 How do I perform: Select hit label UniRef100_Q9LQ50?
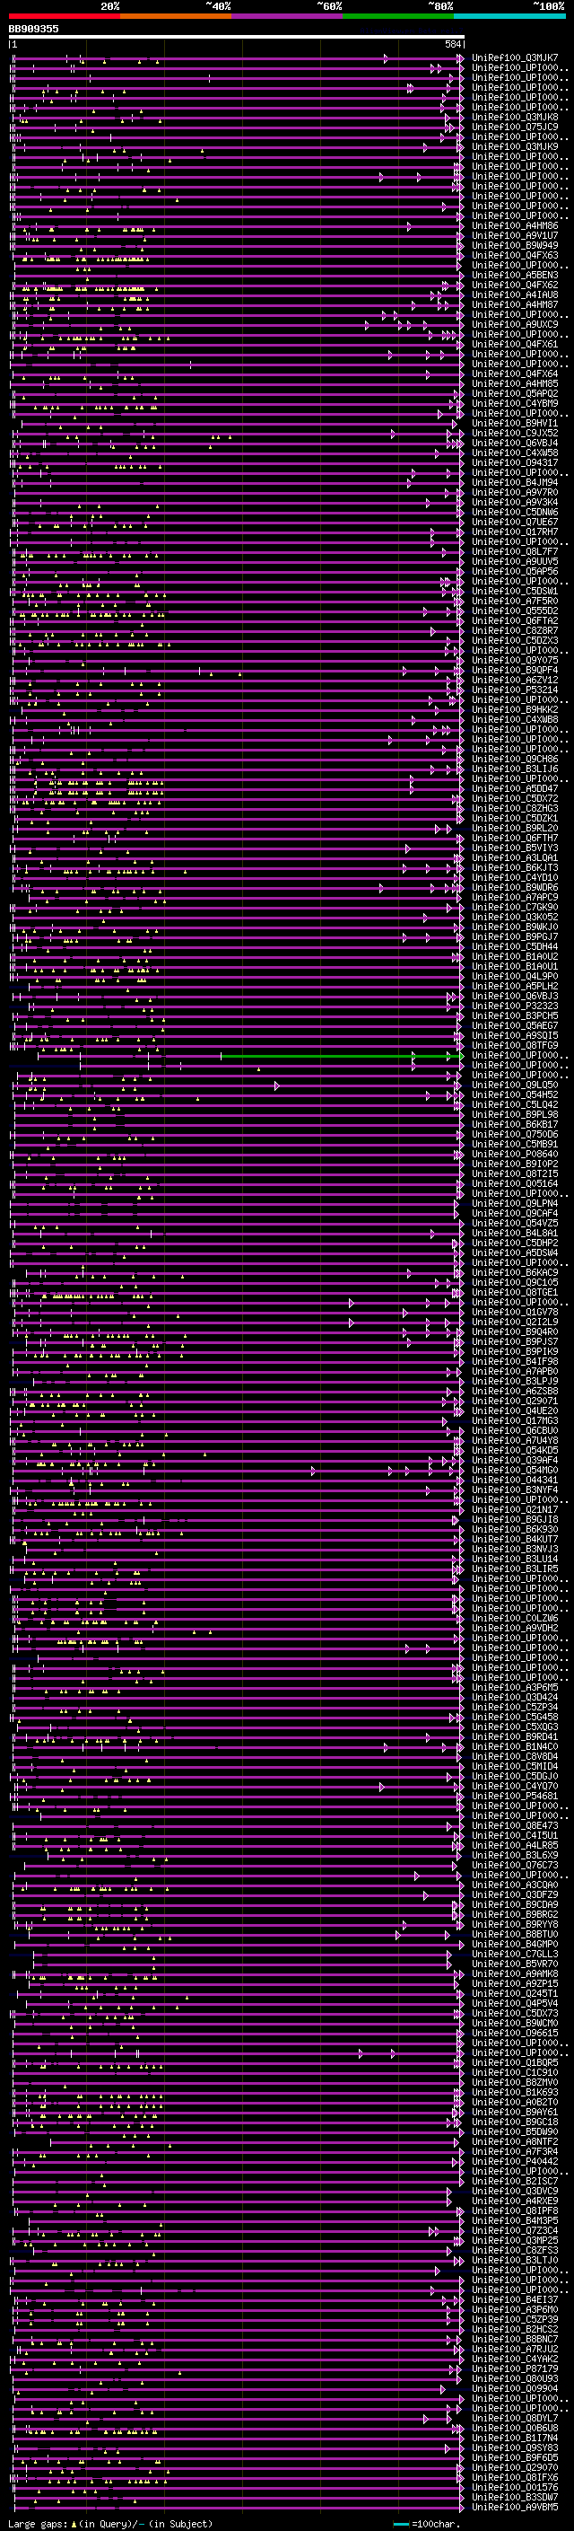515,1085
